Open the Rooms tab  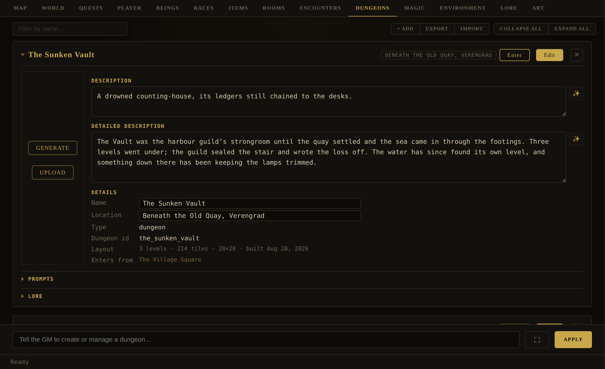tap(274, 8)
